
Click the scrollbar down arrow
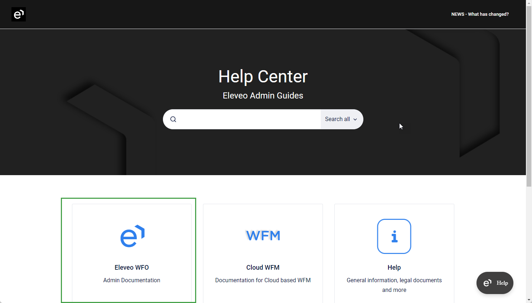[529, 300]
